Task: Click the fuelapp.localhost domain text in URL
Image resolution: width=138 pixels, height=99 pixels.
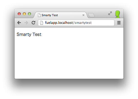Action: point(59,23)
